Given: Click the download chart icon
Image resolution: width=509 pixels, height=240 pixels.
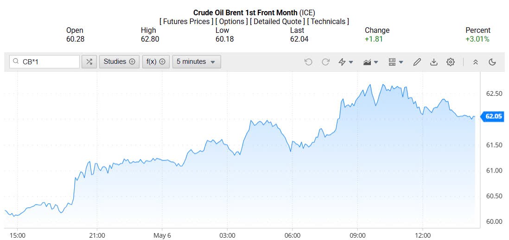Looking at the screenshot, I should 434,62.
